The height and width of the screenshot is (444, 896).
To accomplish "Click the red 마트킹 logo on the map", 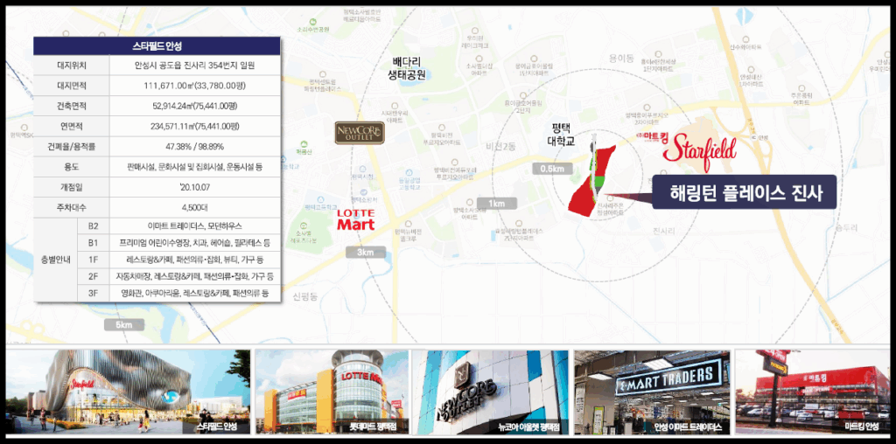I will [x=651, y=135].
